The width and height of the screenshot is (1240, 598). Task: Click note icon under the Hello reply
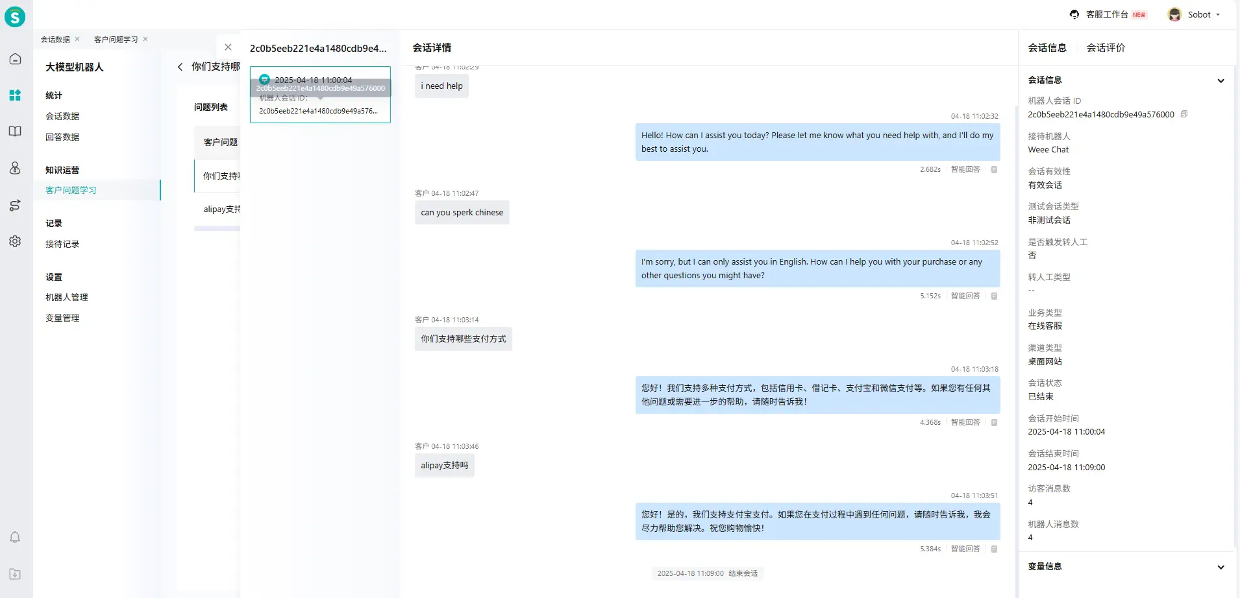pyautogui.click(x=994, y=169)
